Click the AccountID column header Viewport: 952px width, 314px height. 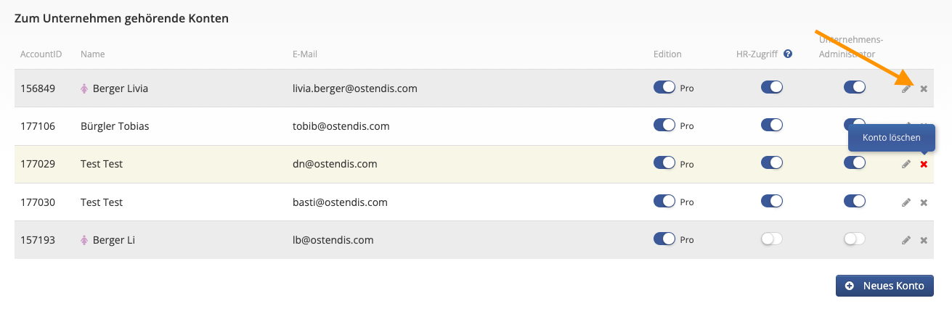tap(41, 54)
